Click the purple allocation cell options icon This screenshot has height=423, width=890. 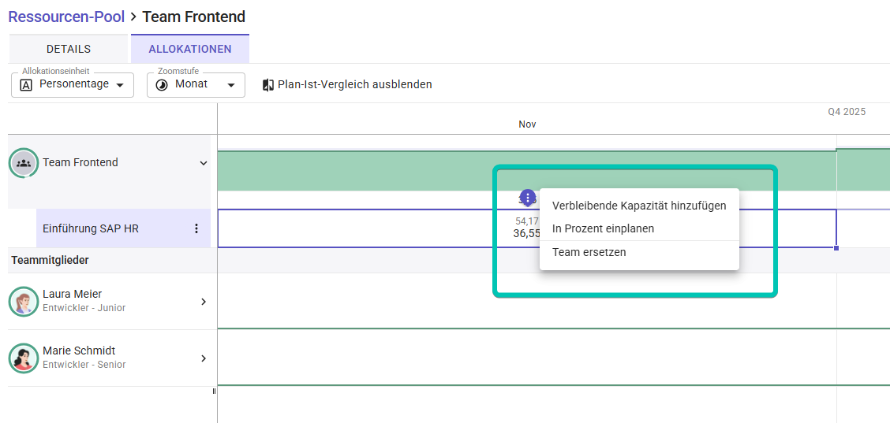coord(528,198)
